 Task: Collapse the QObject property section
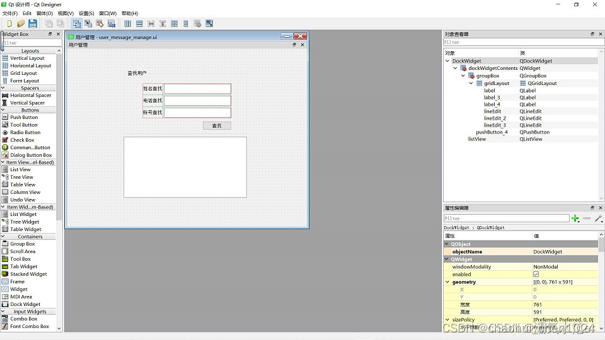(x=447, y=244)
